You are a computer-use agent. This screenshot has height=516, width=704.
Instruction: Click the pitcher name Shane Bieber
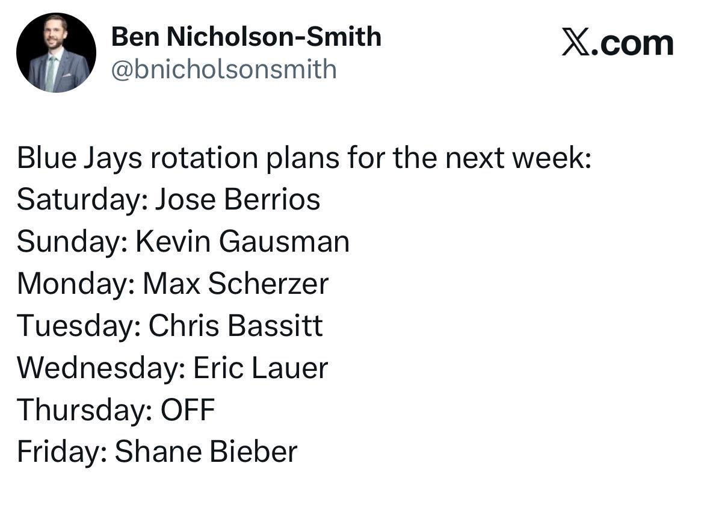coord(206,452)
